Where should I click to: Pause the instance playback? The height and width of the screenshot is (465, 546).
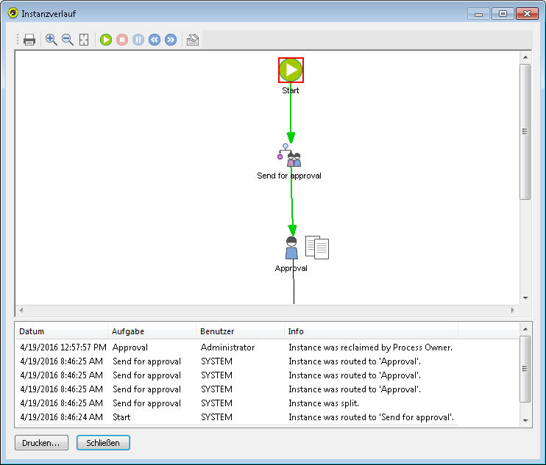tap(138, 40)
